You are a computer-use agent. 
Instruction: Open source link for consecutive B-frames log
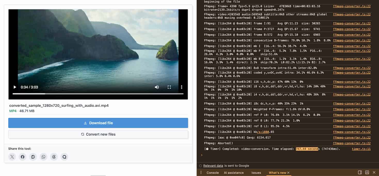pyautogui.click(x=352, y=40)
